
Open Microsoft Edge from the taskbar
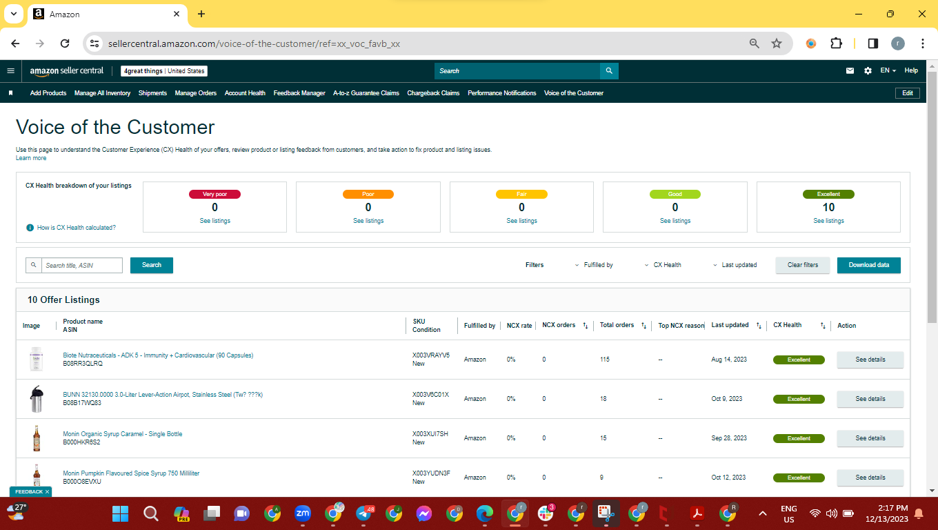(485, 513)
